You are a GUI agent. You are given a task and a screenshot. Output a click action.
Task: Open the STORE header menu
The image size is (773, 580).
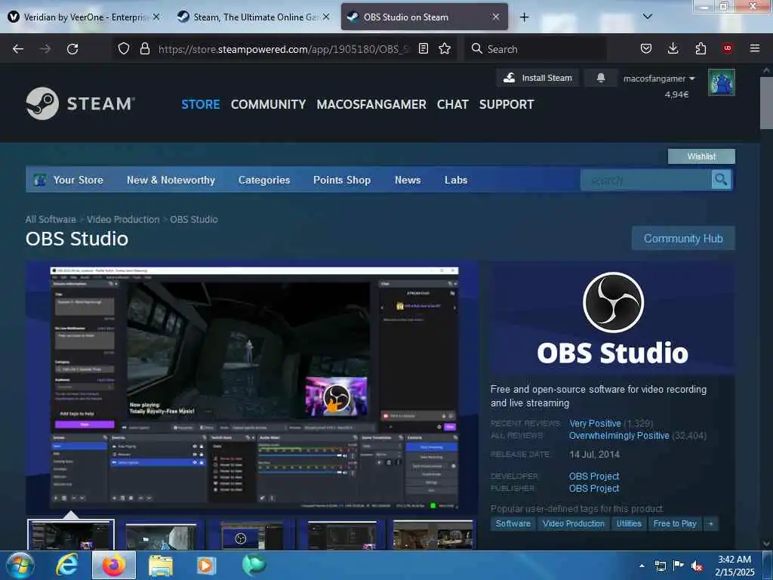coord(201,104)
